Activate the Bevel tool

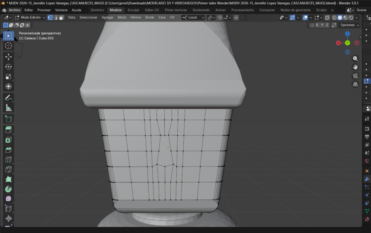point(8,150)
